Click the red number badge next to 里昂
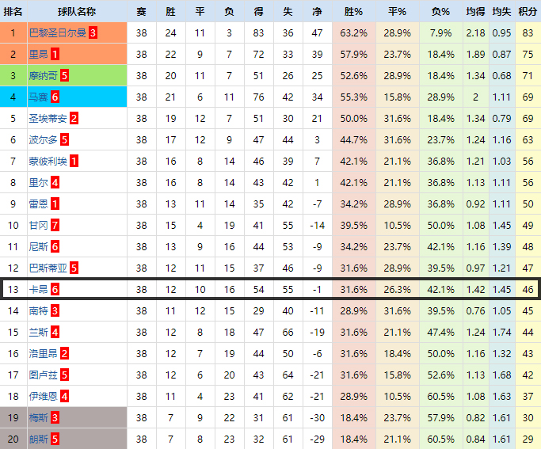The image size is (541, 449). pyautogui.click(x=54, y=55)
